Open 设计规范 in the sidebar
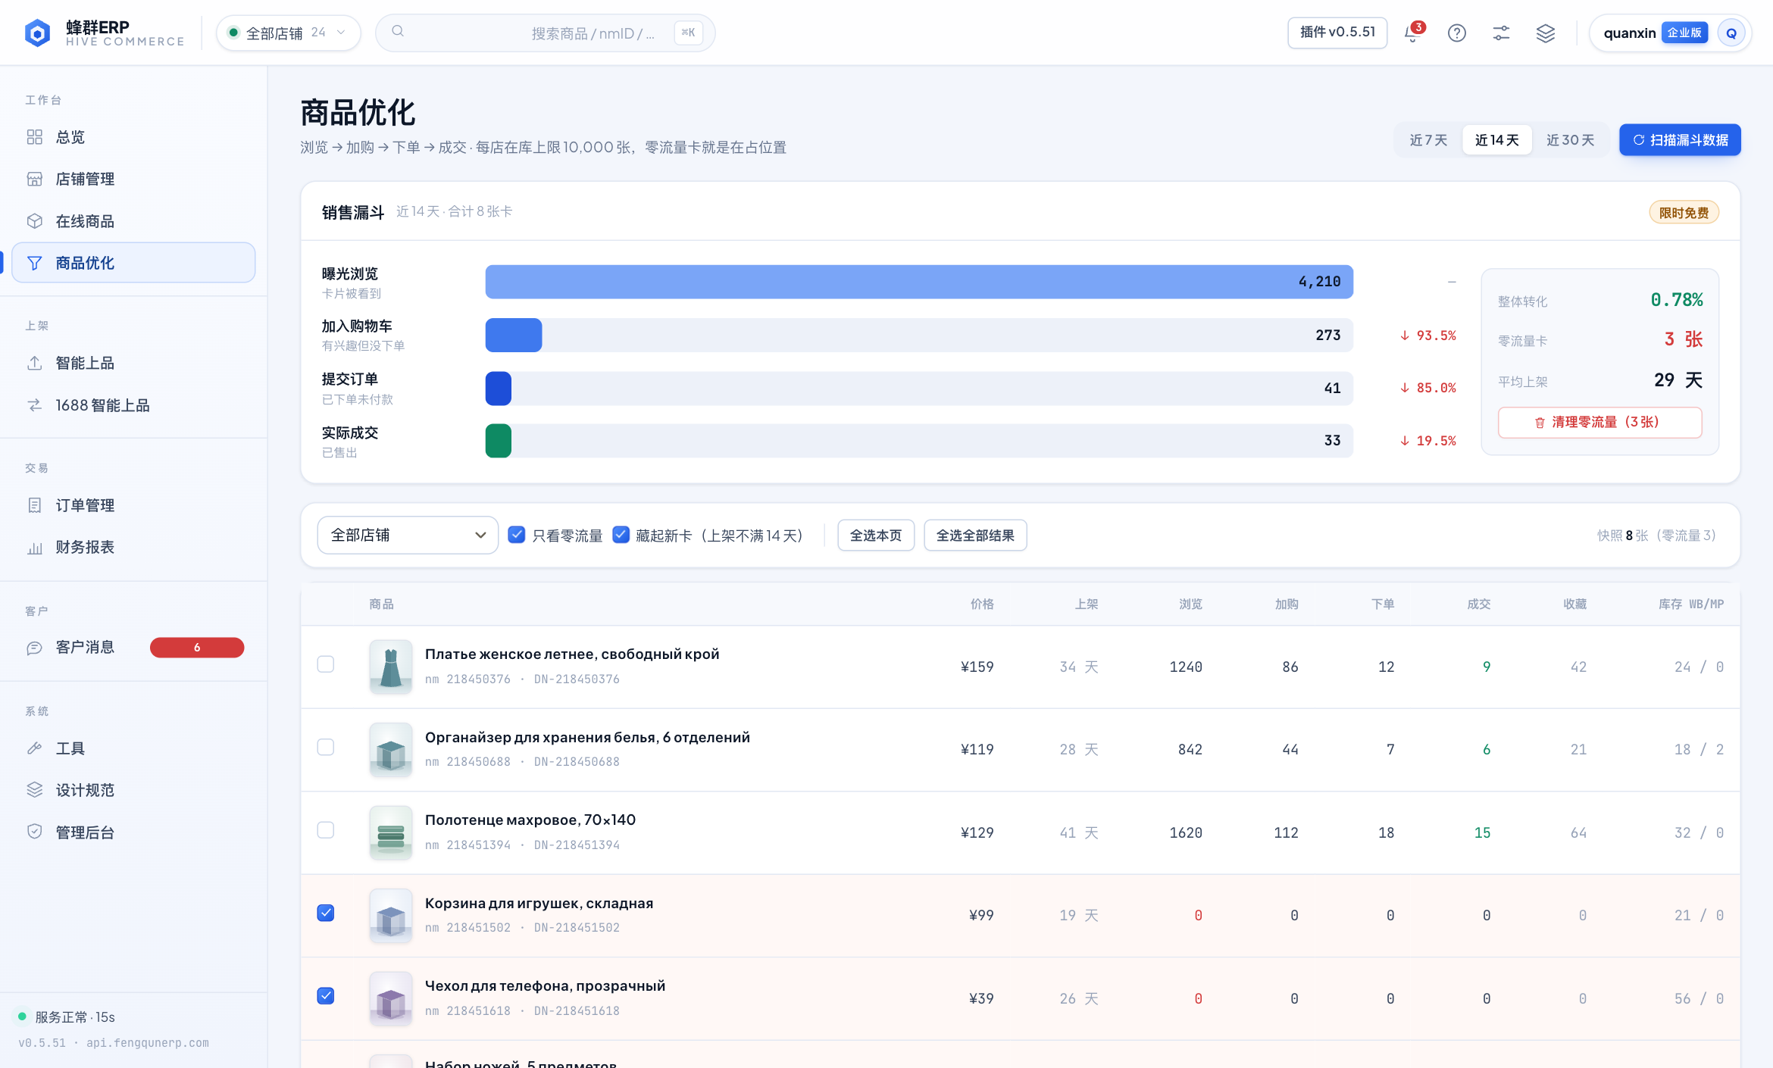The image size is (1773, 1068). tap(133, 790)
